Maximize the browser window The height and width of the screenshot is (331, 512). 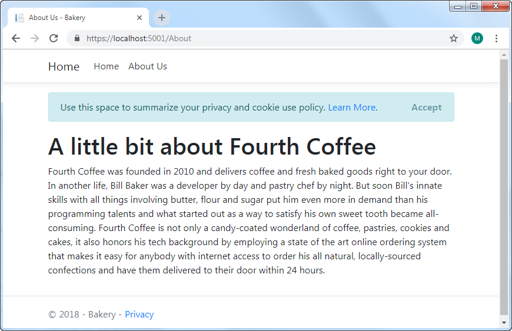coord(474,6)
